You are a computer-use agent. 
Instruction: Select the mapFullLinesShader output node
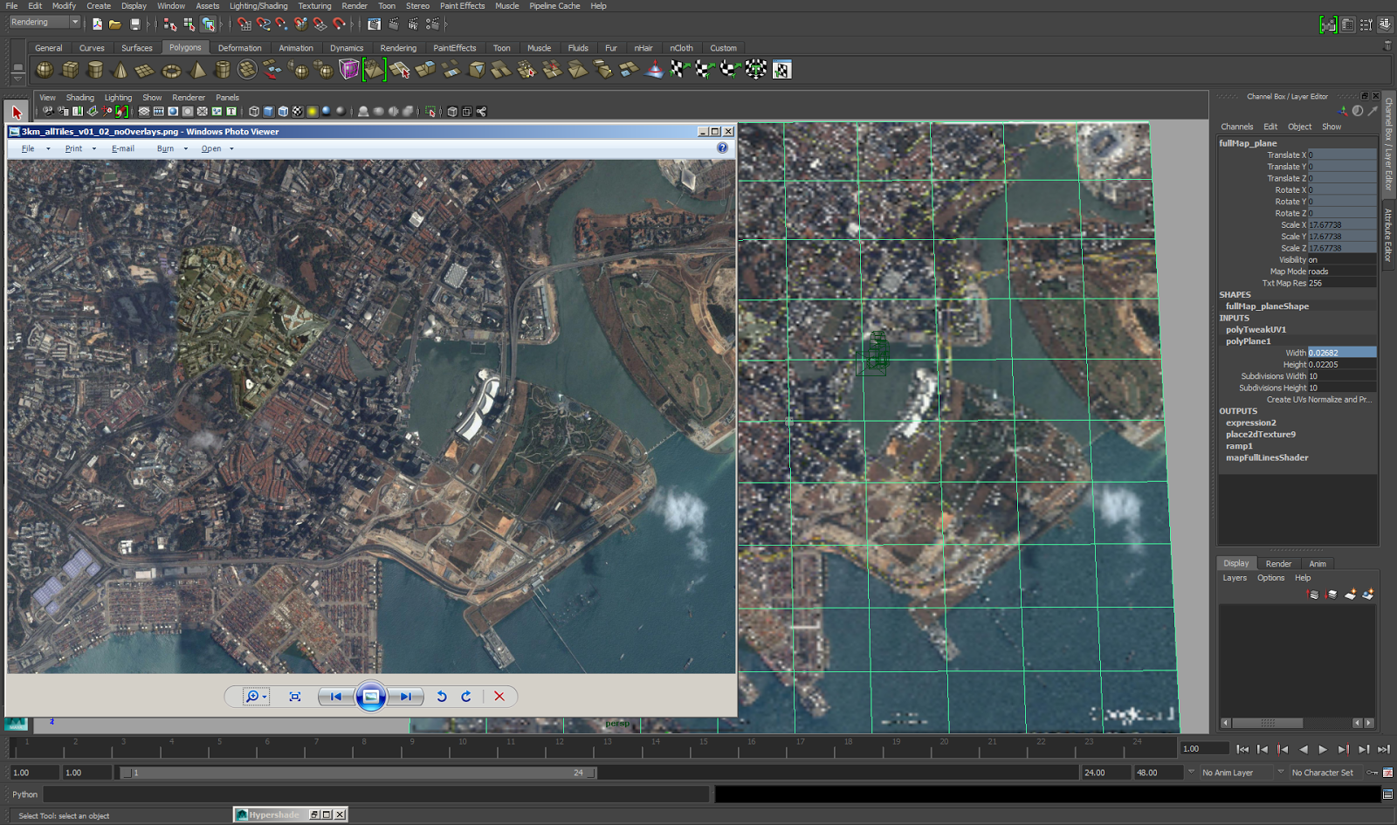(x=1267, y=457)
